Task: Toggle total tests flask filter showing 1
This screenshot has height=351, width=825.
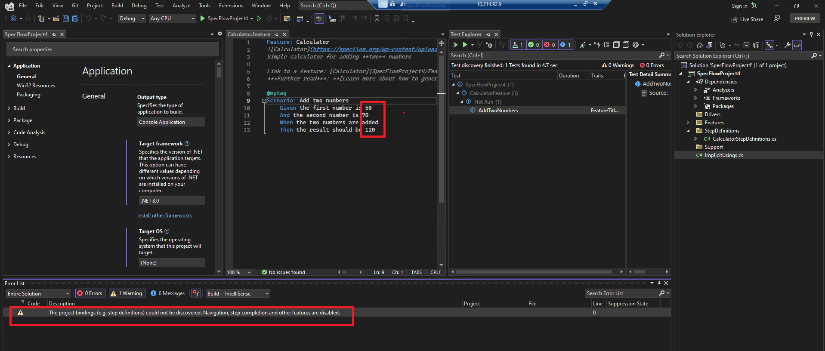Action: [518, 45]
